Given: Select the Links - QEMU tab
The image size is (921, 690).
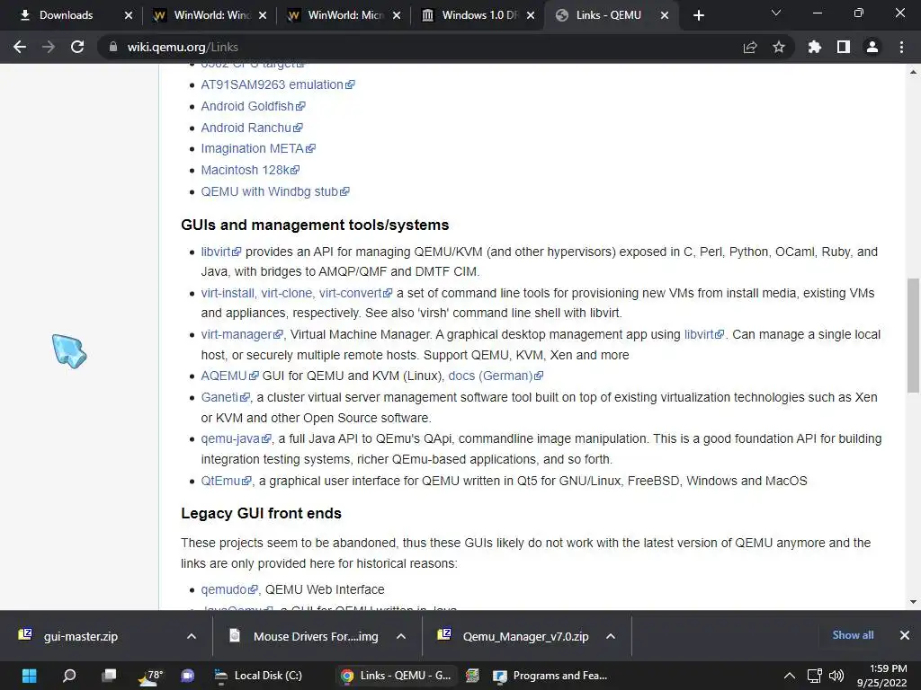Looking at the screenshot, I should (x=609, y=15).
